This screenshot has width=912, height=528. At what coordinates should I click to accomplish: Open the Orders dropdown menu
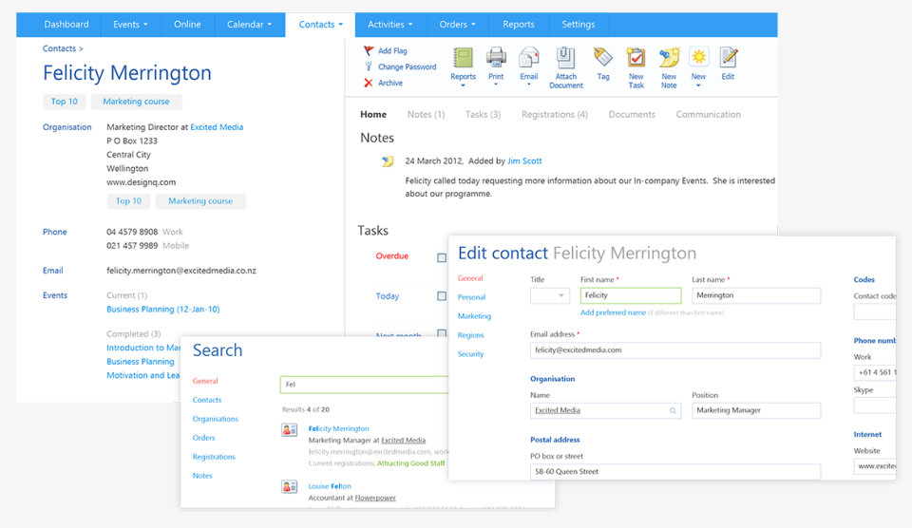click(x=457, y=25)
